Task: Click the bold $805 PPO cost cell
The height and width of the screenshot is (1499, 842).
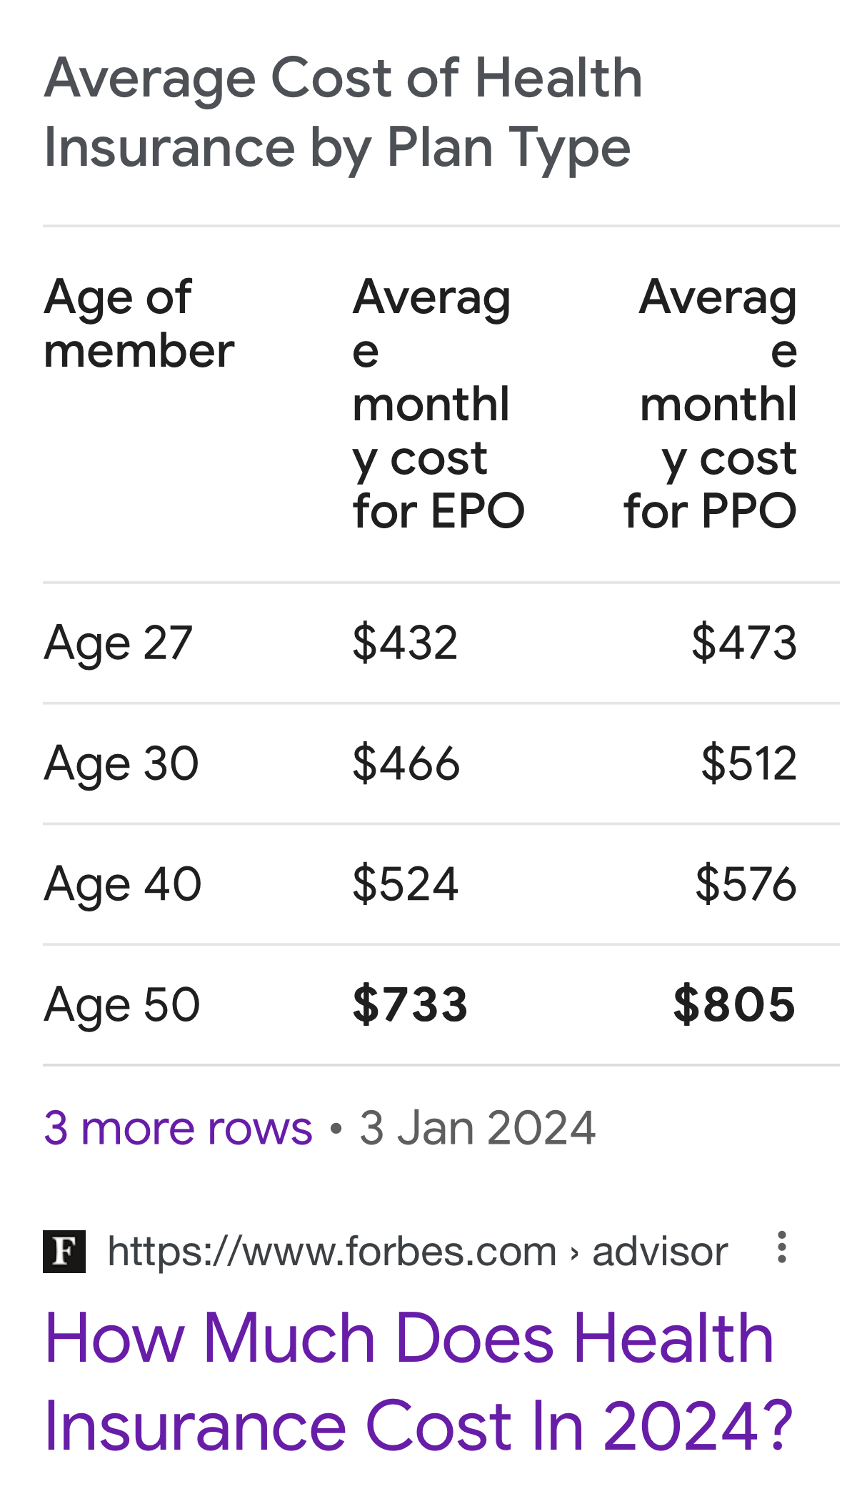Action: (x=735, y=1004)
